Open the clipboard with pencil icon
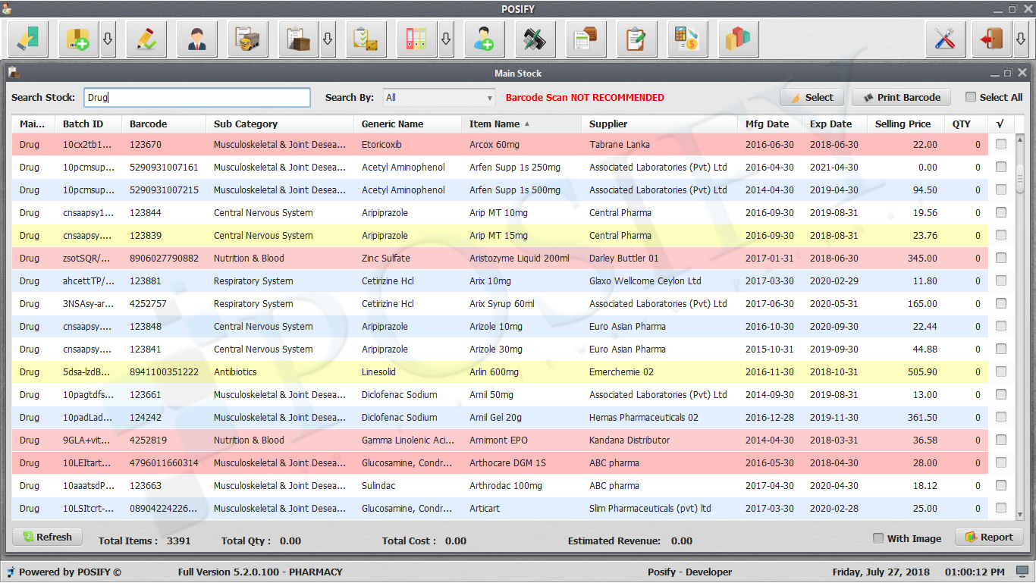1036x583 pixels. [637, 39]
